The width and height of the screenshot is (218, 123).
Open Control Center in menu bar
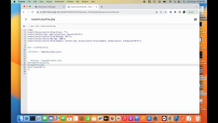tap(179, 1)
